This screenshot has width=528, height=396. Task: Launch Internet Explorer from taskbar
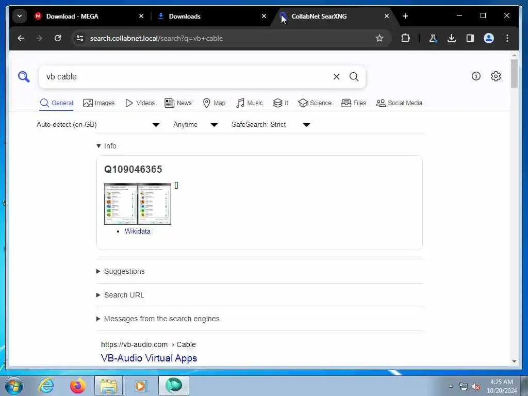point(46,386)
